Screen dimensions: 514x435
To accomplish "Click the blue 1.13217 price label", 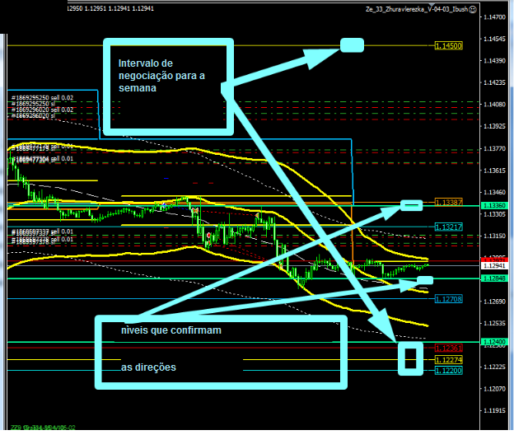I will coord(448,227).
